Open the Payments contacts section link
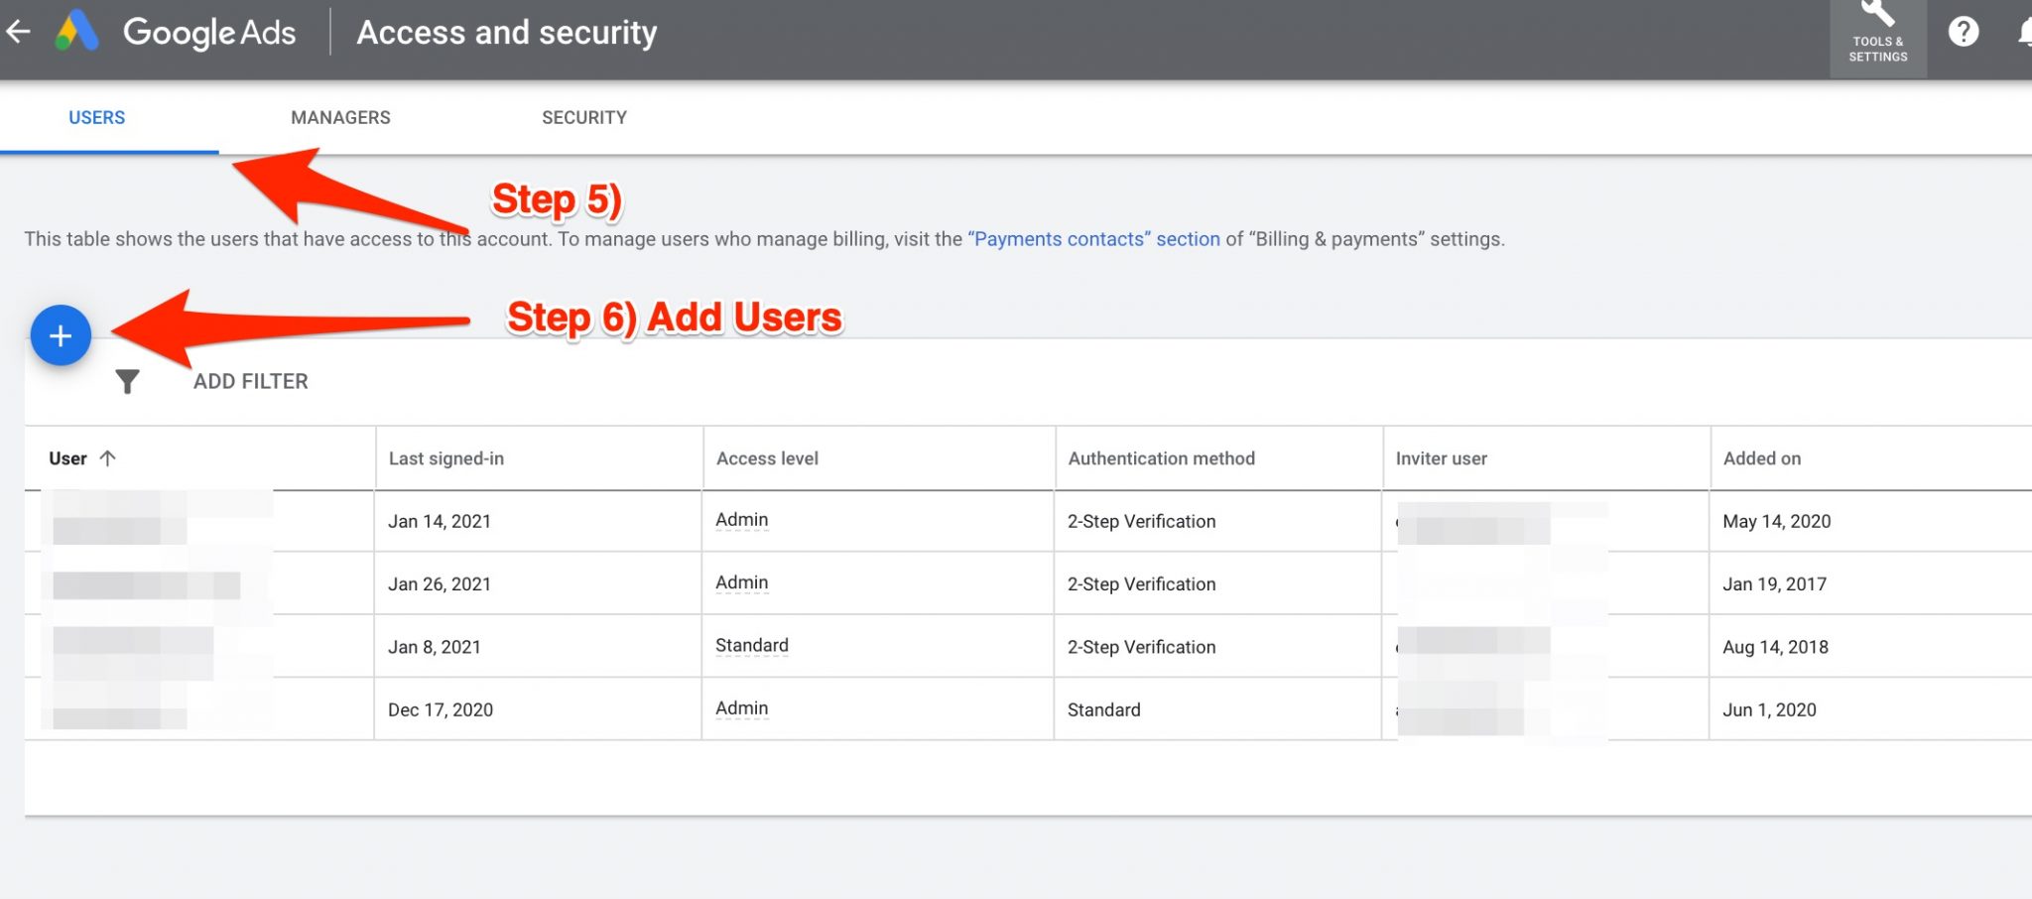Screen dimensions: 2032x899 coord(1093,238)
